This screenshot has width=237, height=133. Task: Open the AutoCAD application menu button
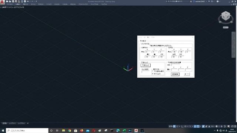coord(2,2)
